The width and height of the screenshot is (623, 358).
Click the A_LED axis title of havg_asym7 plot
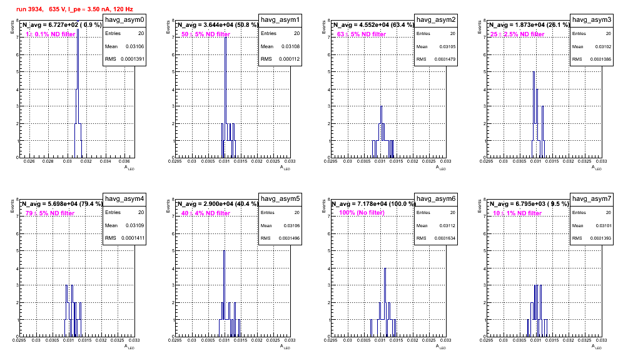tap(597, 347)
